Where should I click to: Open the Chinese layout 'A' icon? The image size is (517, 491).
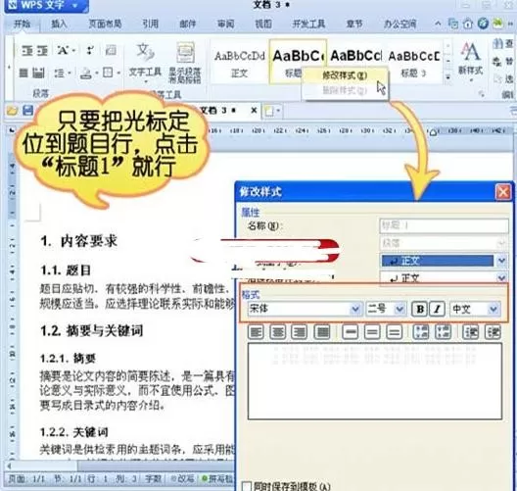coord(64,51)
